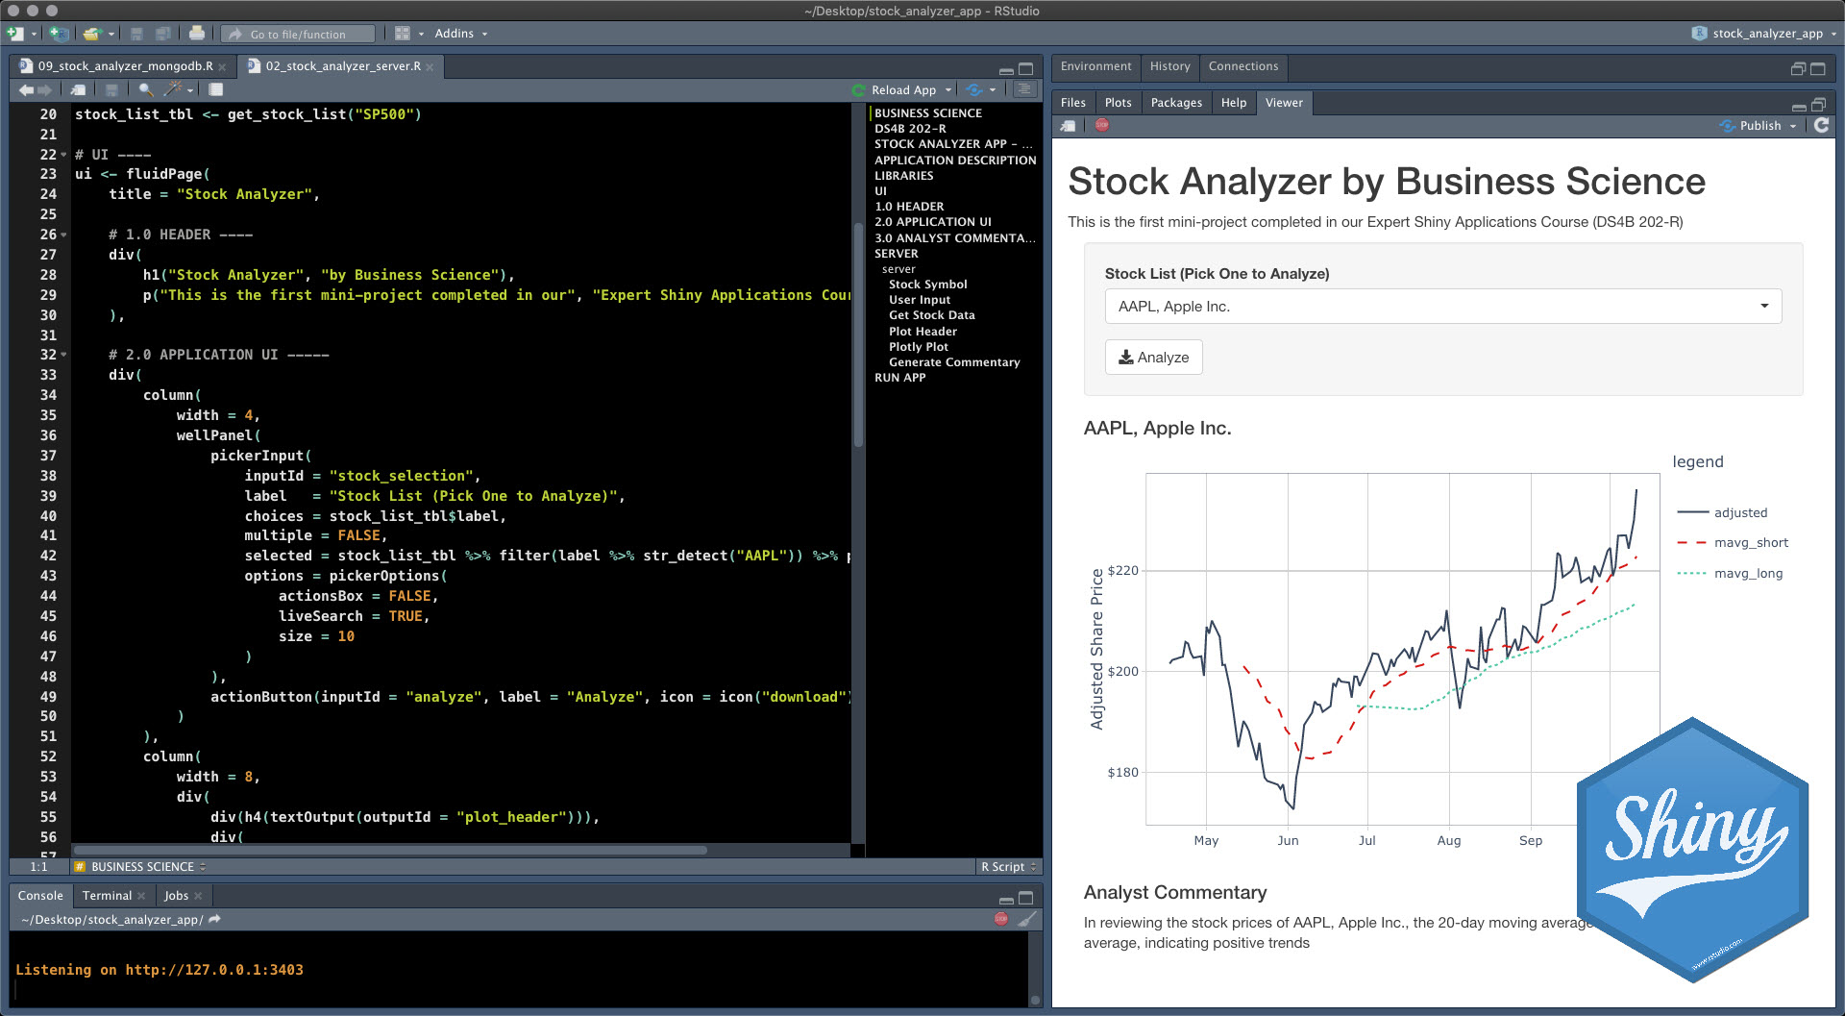Save current document icon in main toolbar
1845x1016 pixels.
tap(136, 34)
